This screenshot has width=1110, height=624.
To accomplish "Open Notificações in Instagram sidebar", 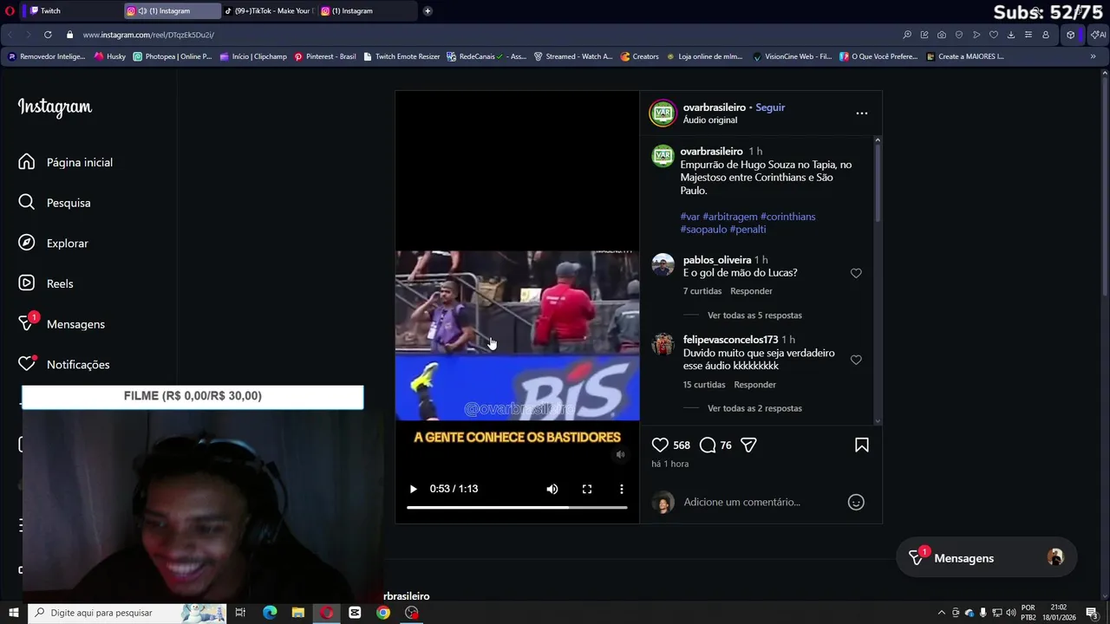I will (63, 365).
